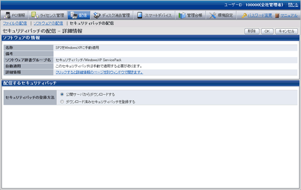This screenshot has width=301, height=190.
Task: Open the 環境設定 tab
Action: [221, 15]
